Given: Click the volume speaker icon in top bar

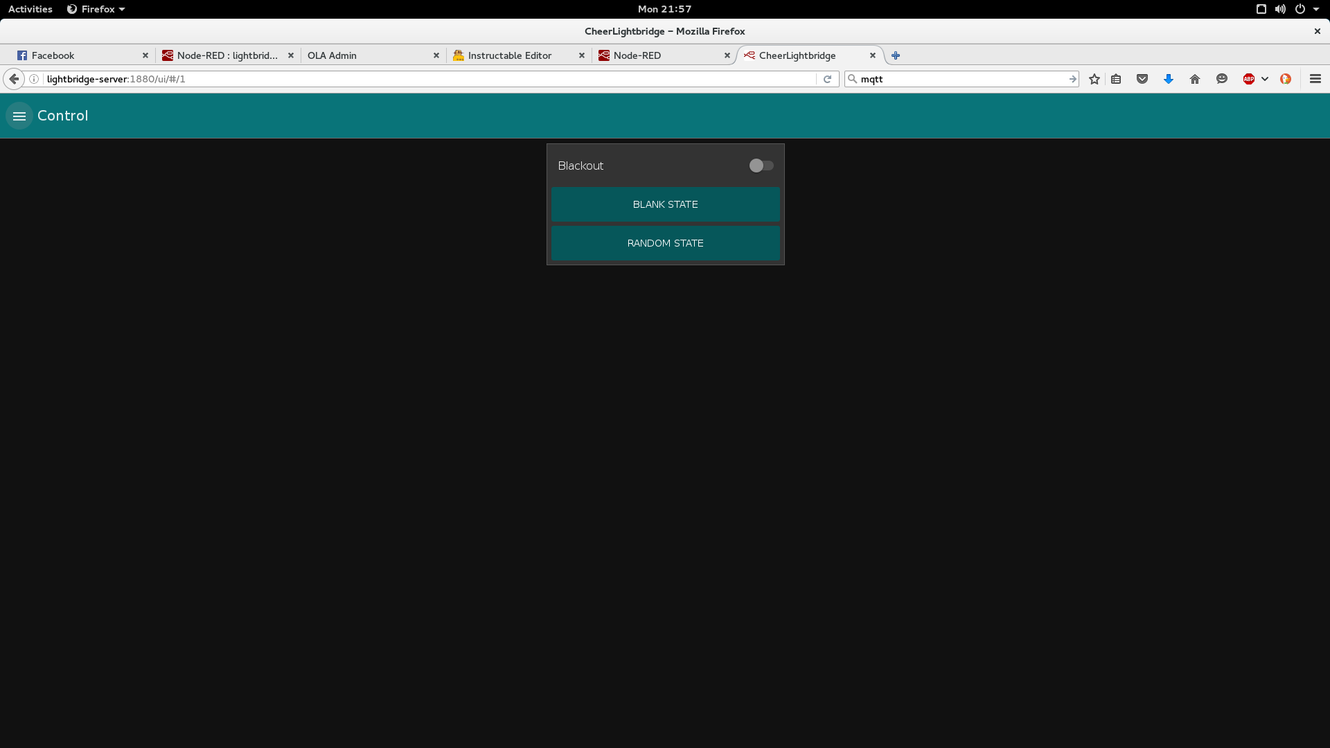Looking at the screenshot, I should point(1280,9).
